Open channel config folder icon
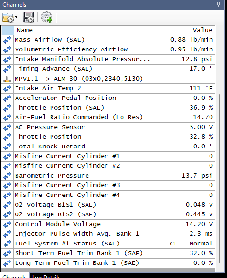 [8, 17]
